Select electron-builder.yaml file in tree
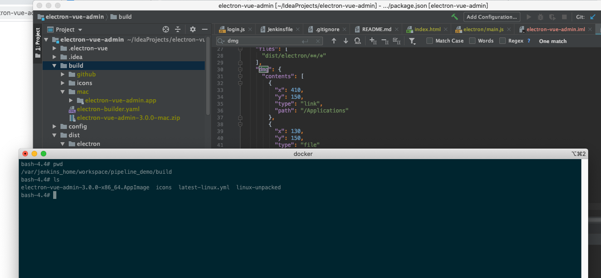 pyautogui.click(x=108, y=109)
